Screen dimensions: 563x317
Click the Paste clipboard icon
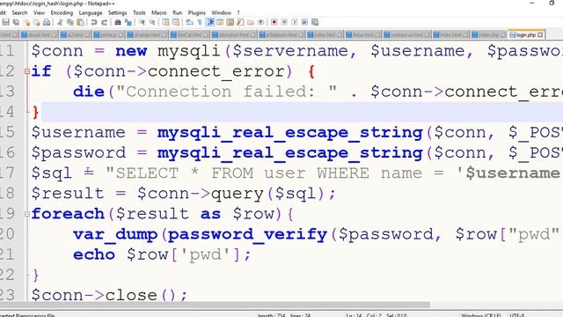pos(80,22)
